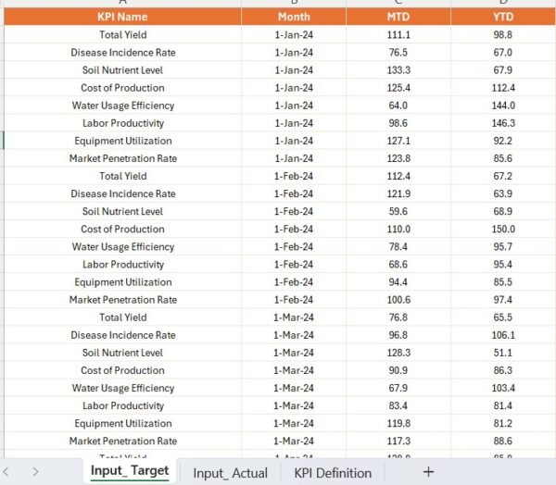Screen dimensions: 556x485
Task: Click MTD value 127.1
Action: pos(398,141)
